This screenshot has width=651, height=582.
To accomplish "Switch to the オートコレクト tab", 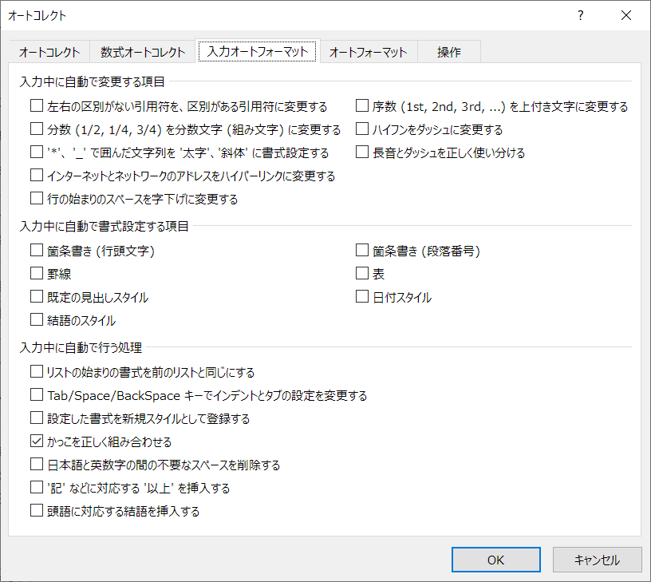I will coord(49,52).
